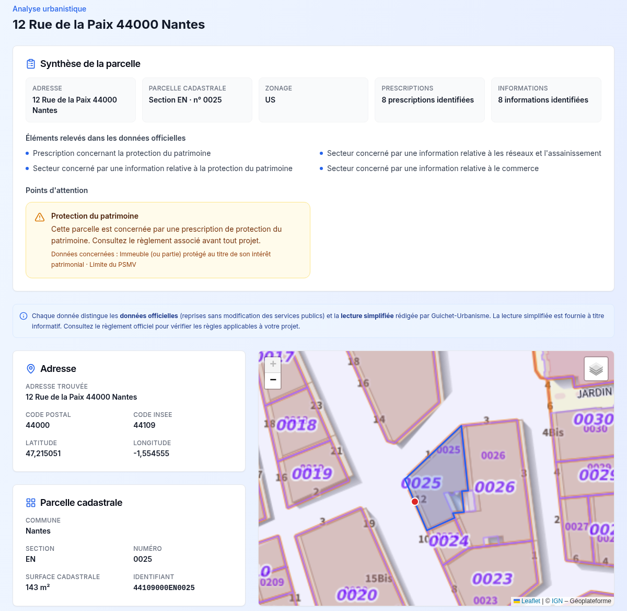Click the map zoom out button
The width and height of the screenshot is (627, 611).
[273, 380]
